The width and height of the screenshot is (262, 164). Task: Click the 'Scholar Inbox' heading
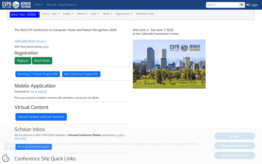coord(30,129)
